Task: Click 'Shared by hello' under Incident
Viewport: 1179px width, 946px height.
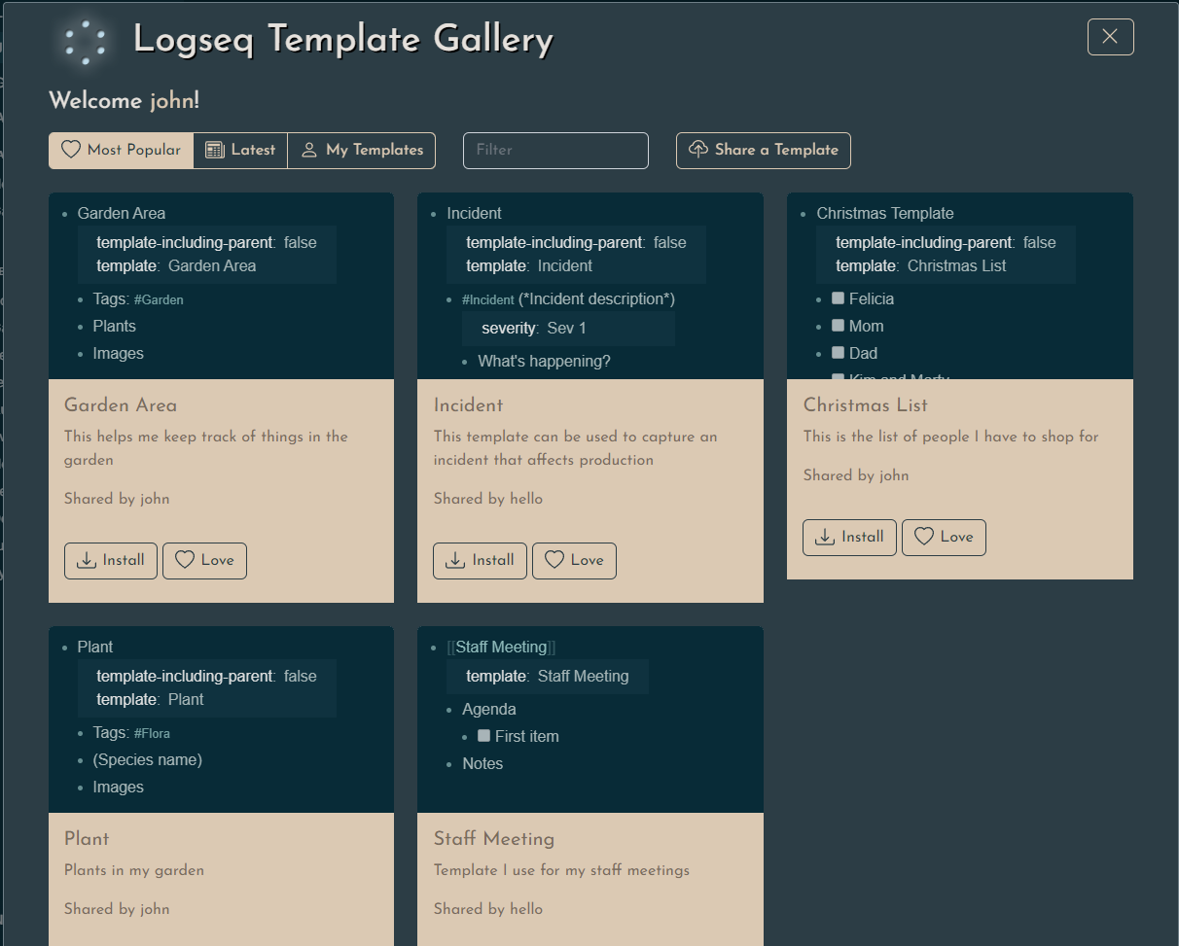Action: point(488,499)
